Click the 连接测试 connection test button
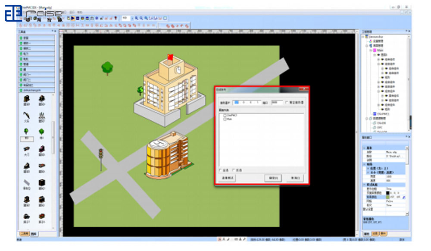 tap(228, 178)
